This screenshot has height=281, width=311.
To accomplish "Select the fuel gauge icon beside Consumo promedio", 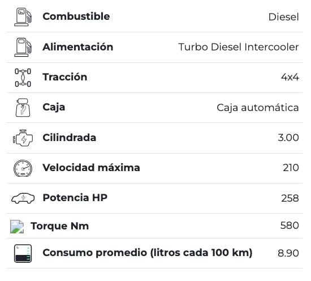I will [x=23, y=253].
